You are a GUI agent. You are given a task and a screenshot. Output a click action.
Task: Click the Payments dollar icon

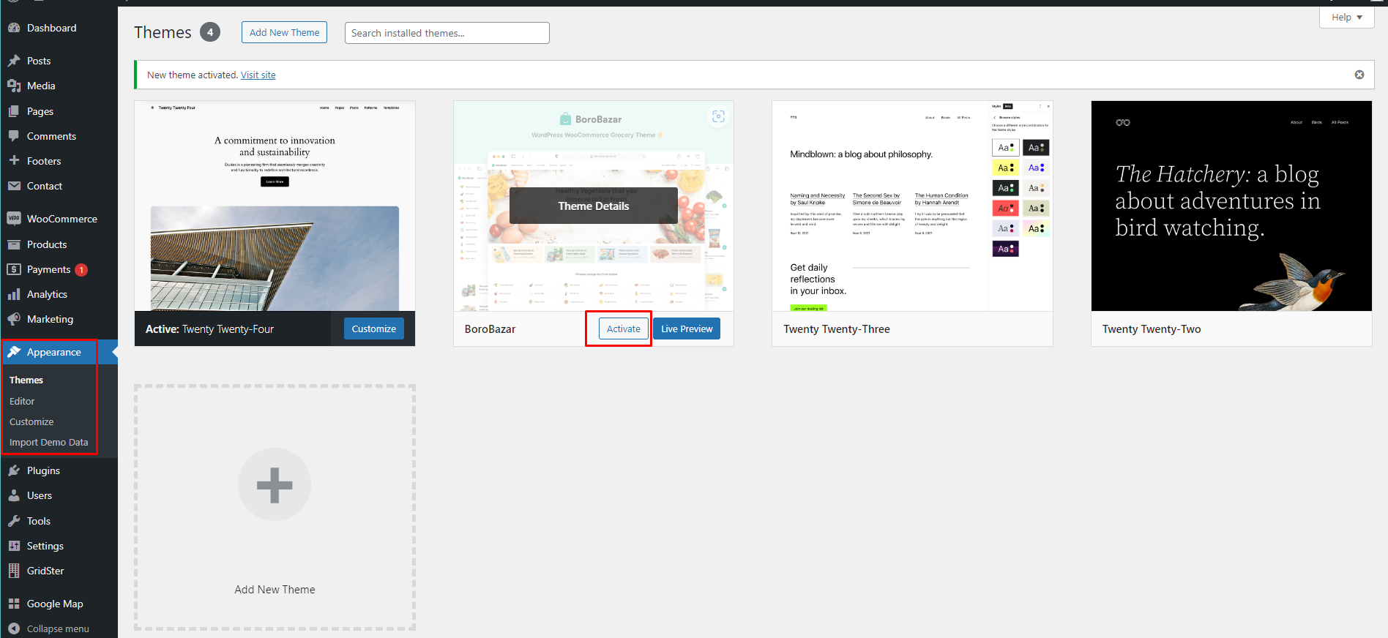(x=14, y=269)
